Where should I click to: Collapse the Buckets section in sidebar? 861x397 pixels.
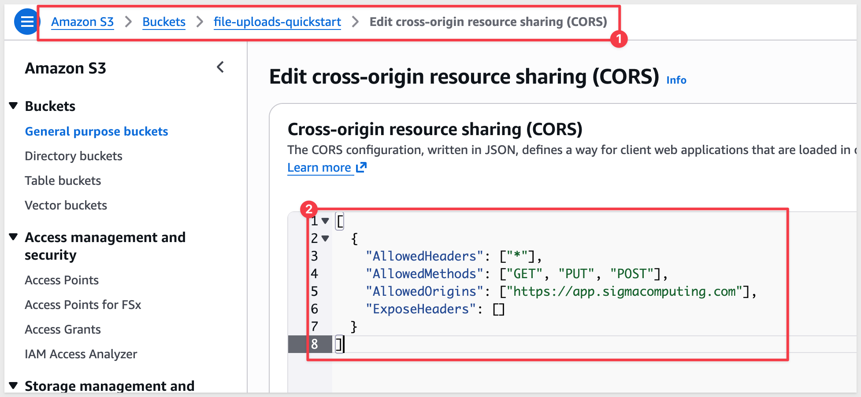[14, 106]
